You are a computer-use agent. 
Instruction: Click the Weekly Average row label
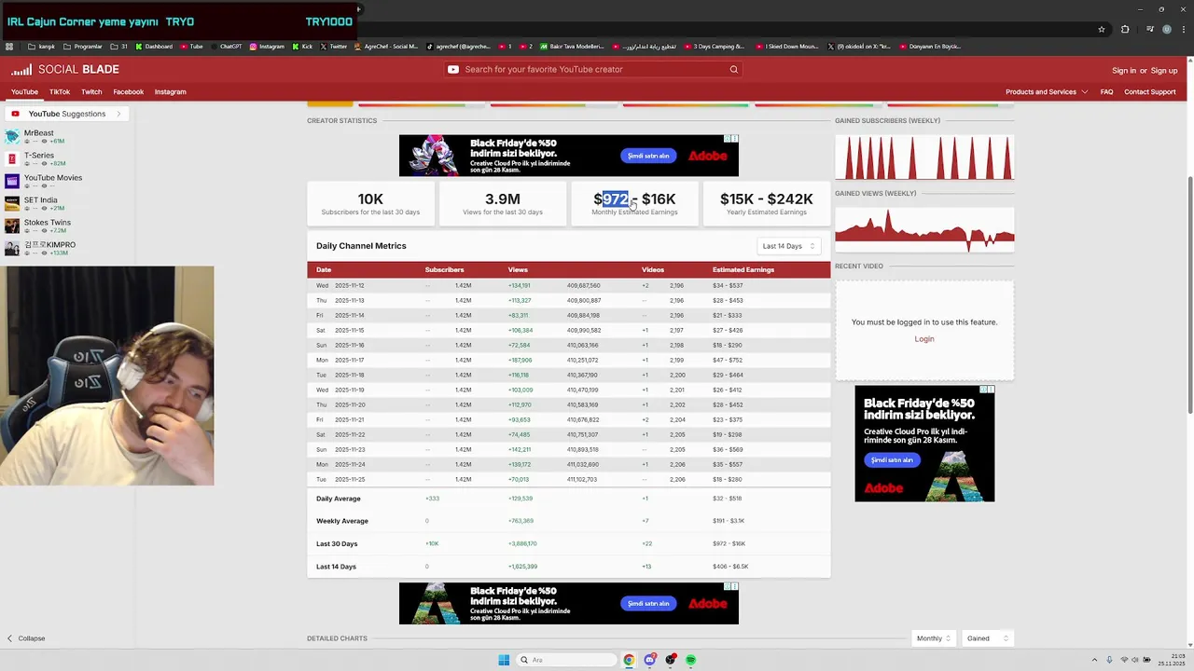tap(342, 521)
